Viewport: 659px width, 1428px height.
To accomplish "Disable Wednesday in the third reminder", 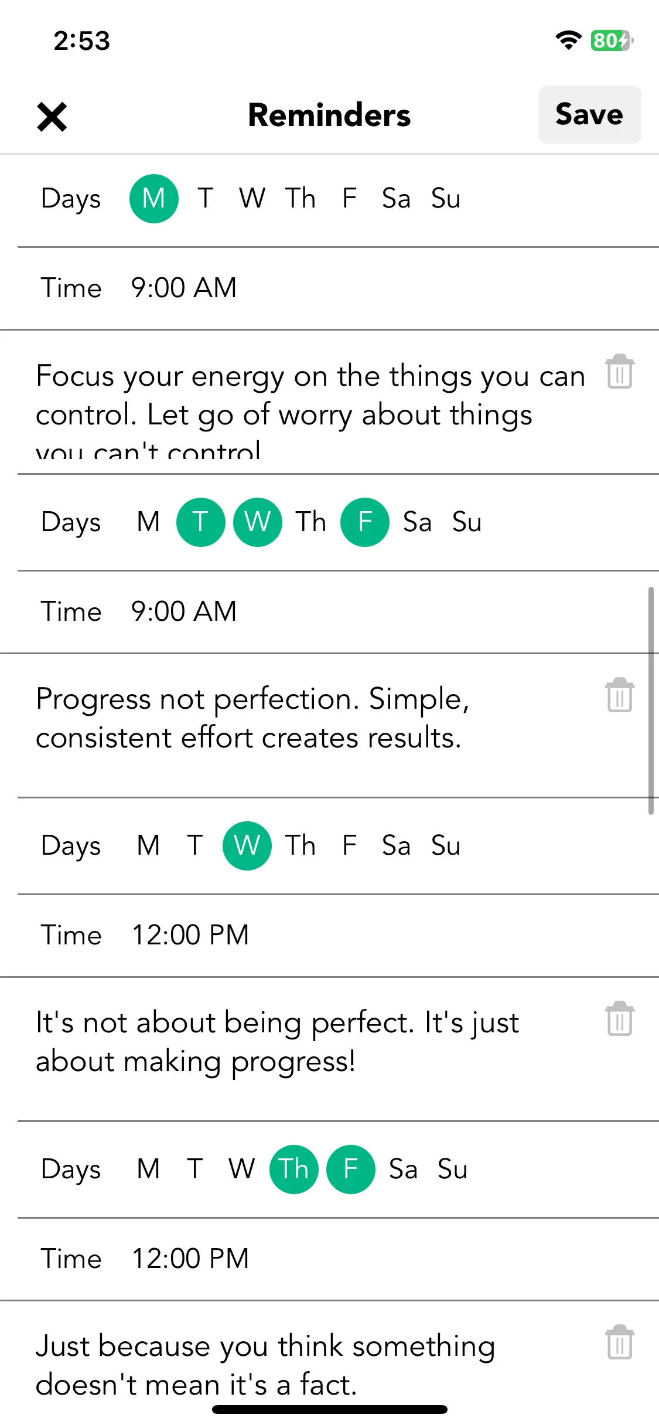I will [247, 845].
